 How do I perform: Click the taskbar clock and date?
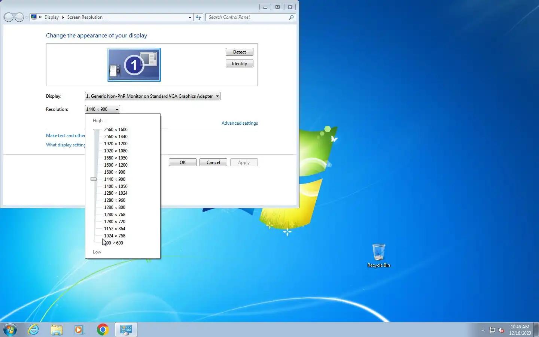(520, 330)
